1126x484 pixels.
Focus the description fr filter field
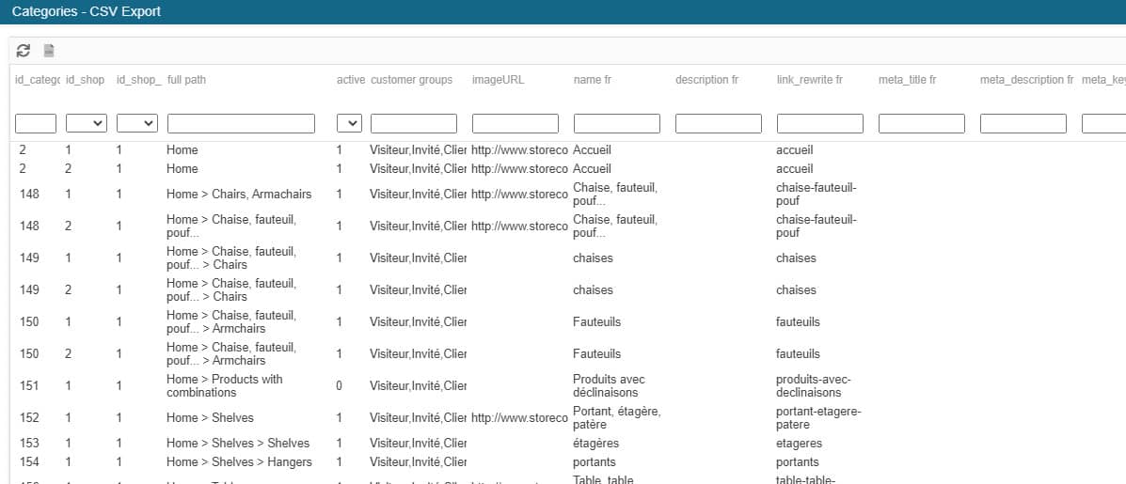(719, 123)
